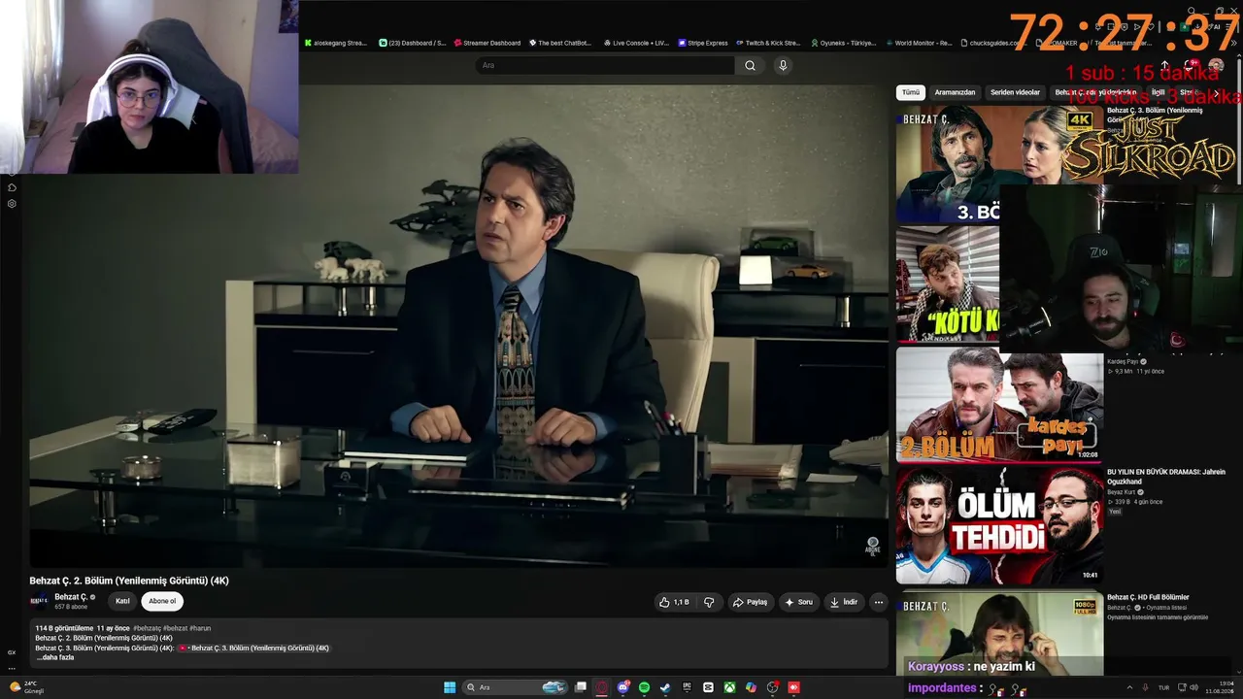
Task: Show more filter chips with the right arrow
Action: coord(1216,92)
